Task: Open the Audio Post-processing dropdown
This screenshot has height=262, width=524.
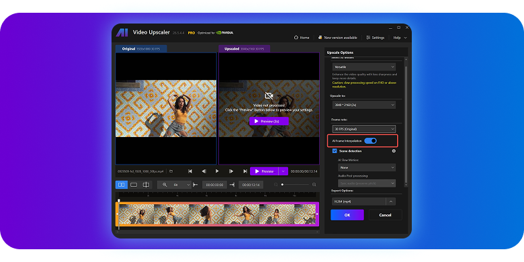Action: [367, 183]
